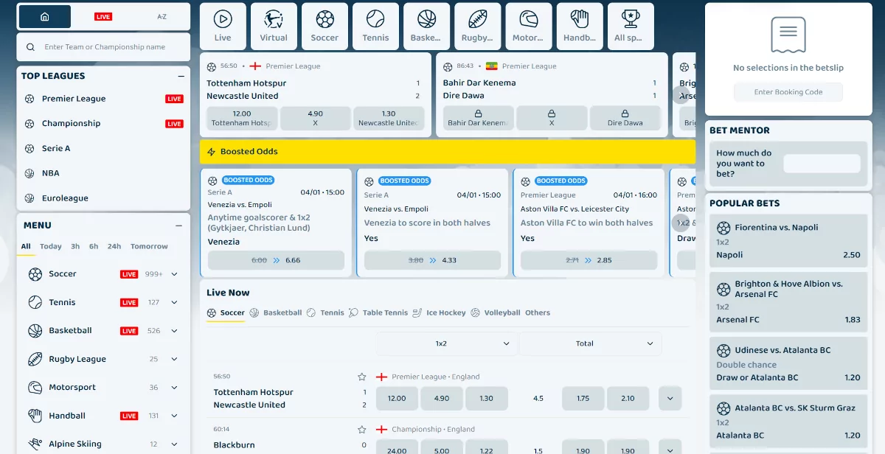Screen dimensions: 885x454
Task: Open the Basketball top category tile
Action: tap(426, 27)
